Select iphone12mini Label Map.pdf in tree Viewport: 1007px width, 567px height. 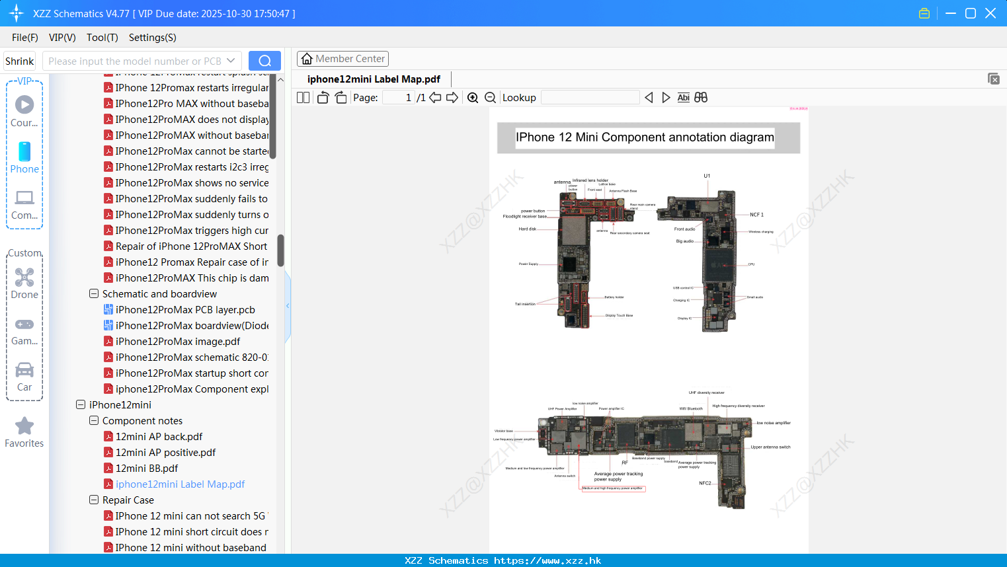(x=175, y=484)
